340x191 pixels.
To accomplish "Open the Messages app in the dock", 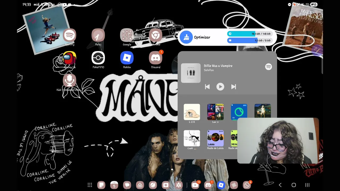I will pos(127,185).
